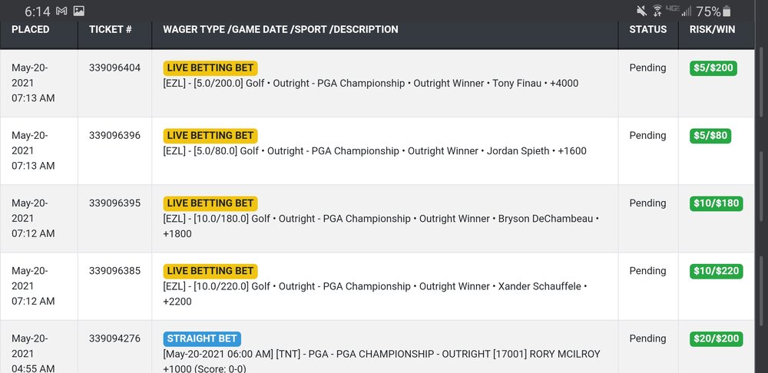Tap the Gmail notification icon in status bar

pyautogui.click(x=61, y=11)
